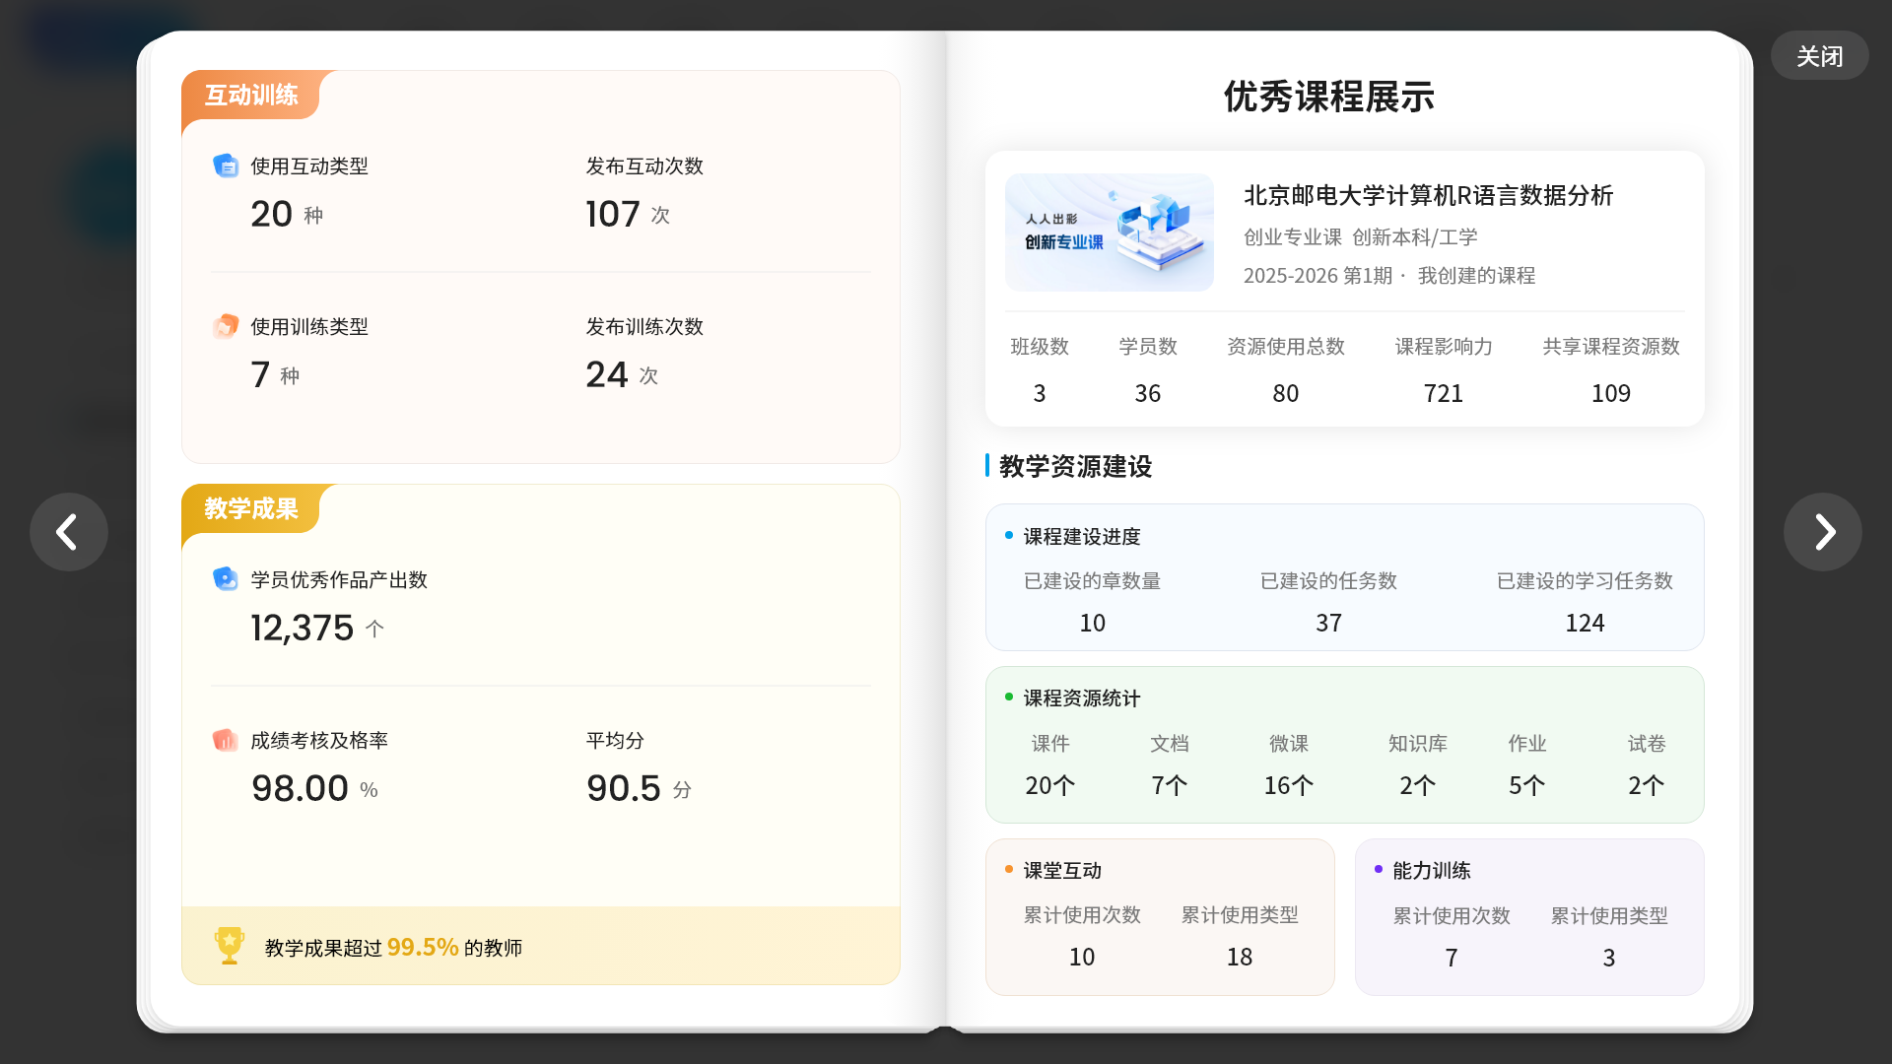This screenshot has width=1892, height=1064.
Task: Click the 成绩考核及格率 label
Action: [319, 740]
